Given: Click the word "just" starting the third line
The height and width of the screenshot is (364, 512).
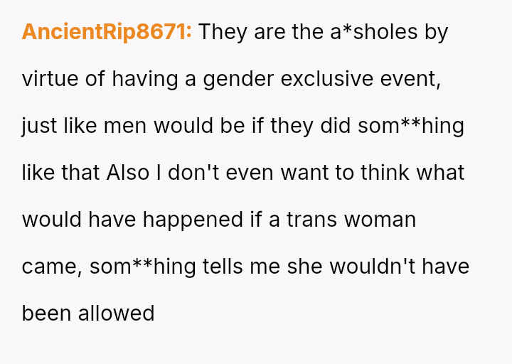Looking at the screenshot, I should (38, 126).
